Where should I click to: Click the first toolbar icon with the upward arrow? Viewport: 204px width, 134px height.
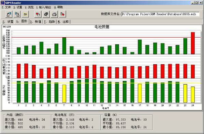coord(9,14)
